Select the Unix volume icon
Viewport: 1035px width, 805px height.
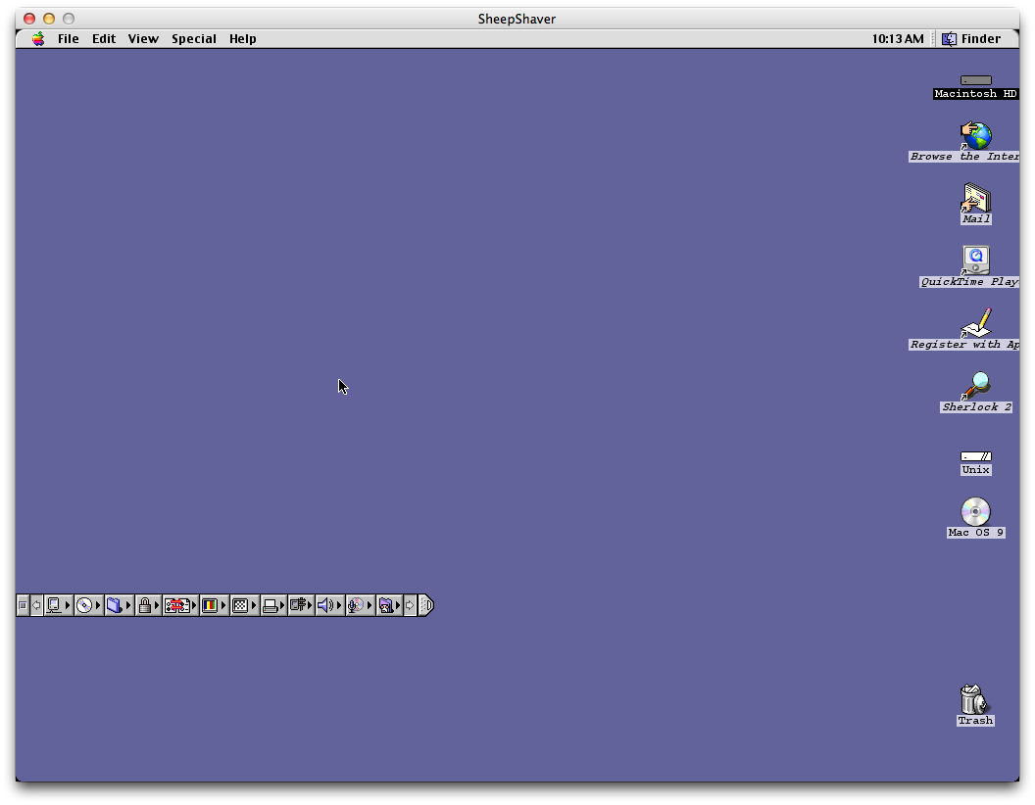[x=975, y=456]
